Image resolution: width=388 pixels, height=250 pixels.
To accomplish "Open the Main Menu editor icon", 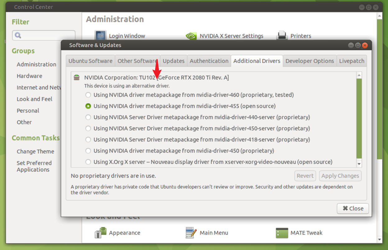I will (191, 233).
